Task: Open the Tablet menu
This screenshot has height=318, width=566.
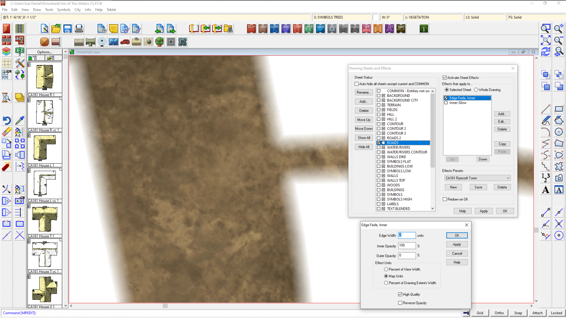Action: (111, 10)
